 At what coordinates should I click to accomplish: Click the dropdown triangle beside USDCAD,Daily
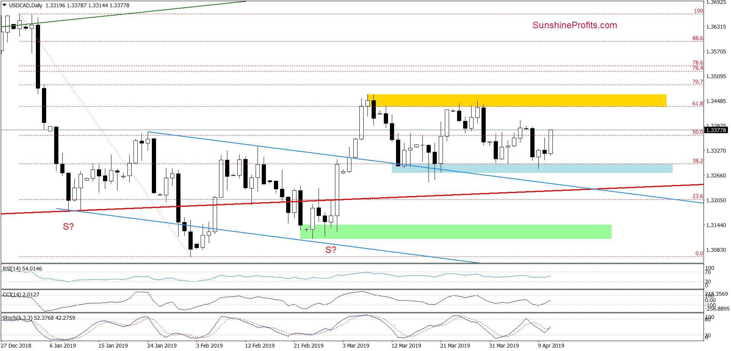[x=5, y=5]
